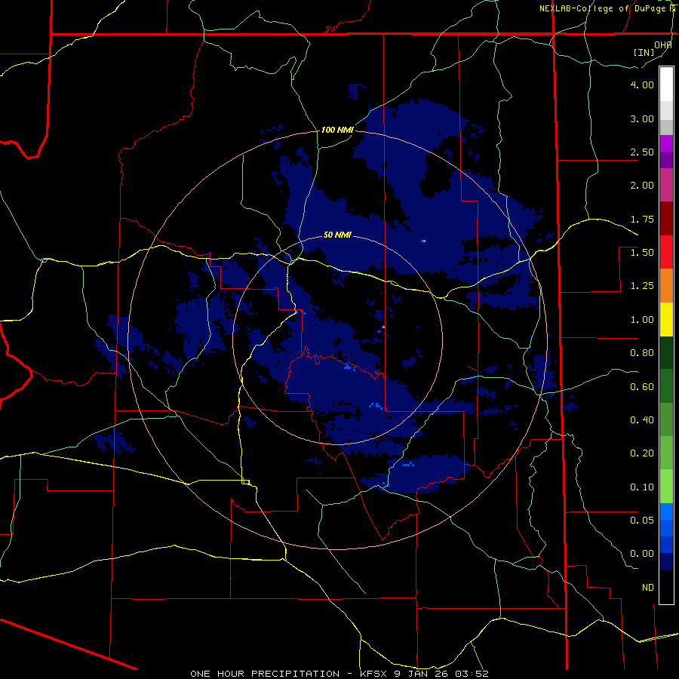Image resolution: width=679 pixels, height=679 pixels.
Task: Select the 0.05 legend value
Action: point(642,520)
